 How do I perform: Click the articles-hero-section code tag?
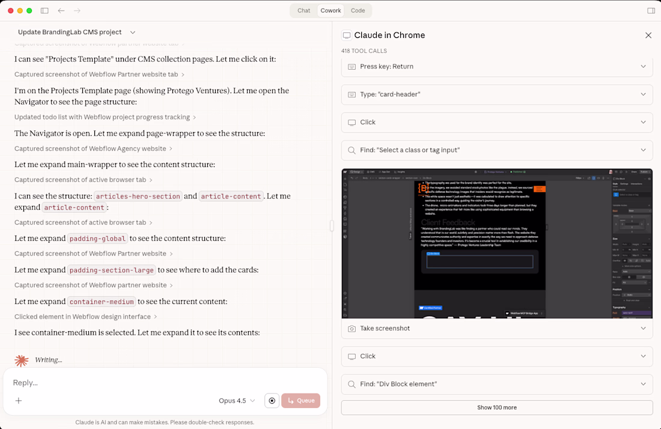[x=138, y=196]
